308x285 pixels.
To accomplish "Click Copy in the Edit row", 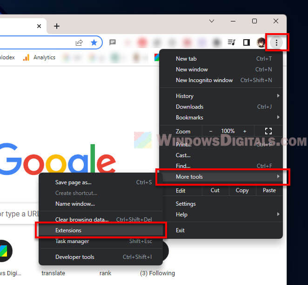I will coord(242,190).
